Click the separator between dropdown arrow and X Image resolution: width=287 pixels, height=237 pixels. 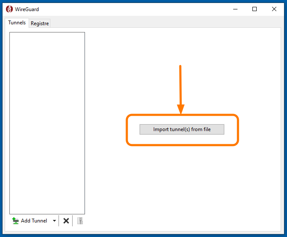pyautogui.click(x=59, y=221)
